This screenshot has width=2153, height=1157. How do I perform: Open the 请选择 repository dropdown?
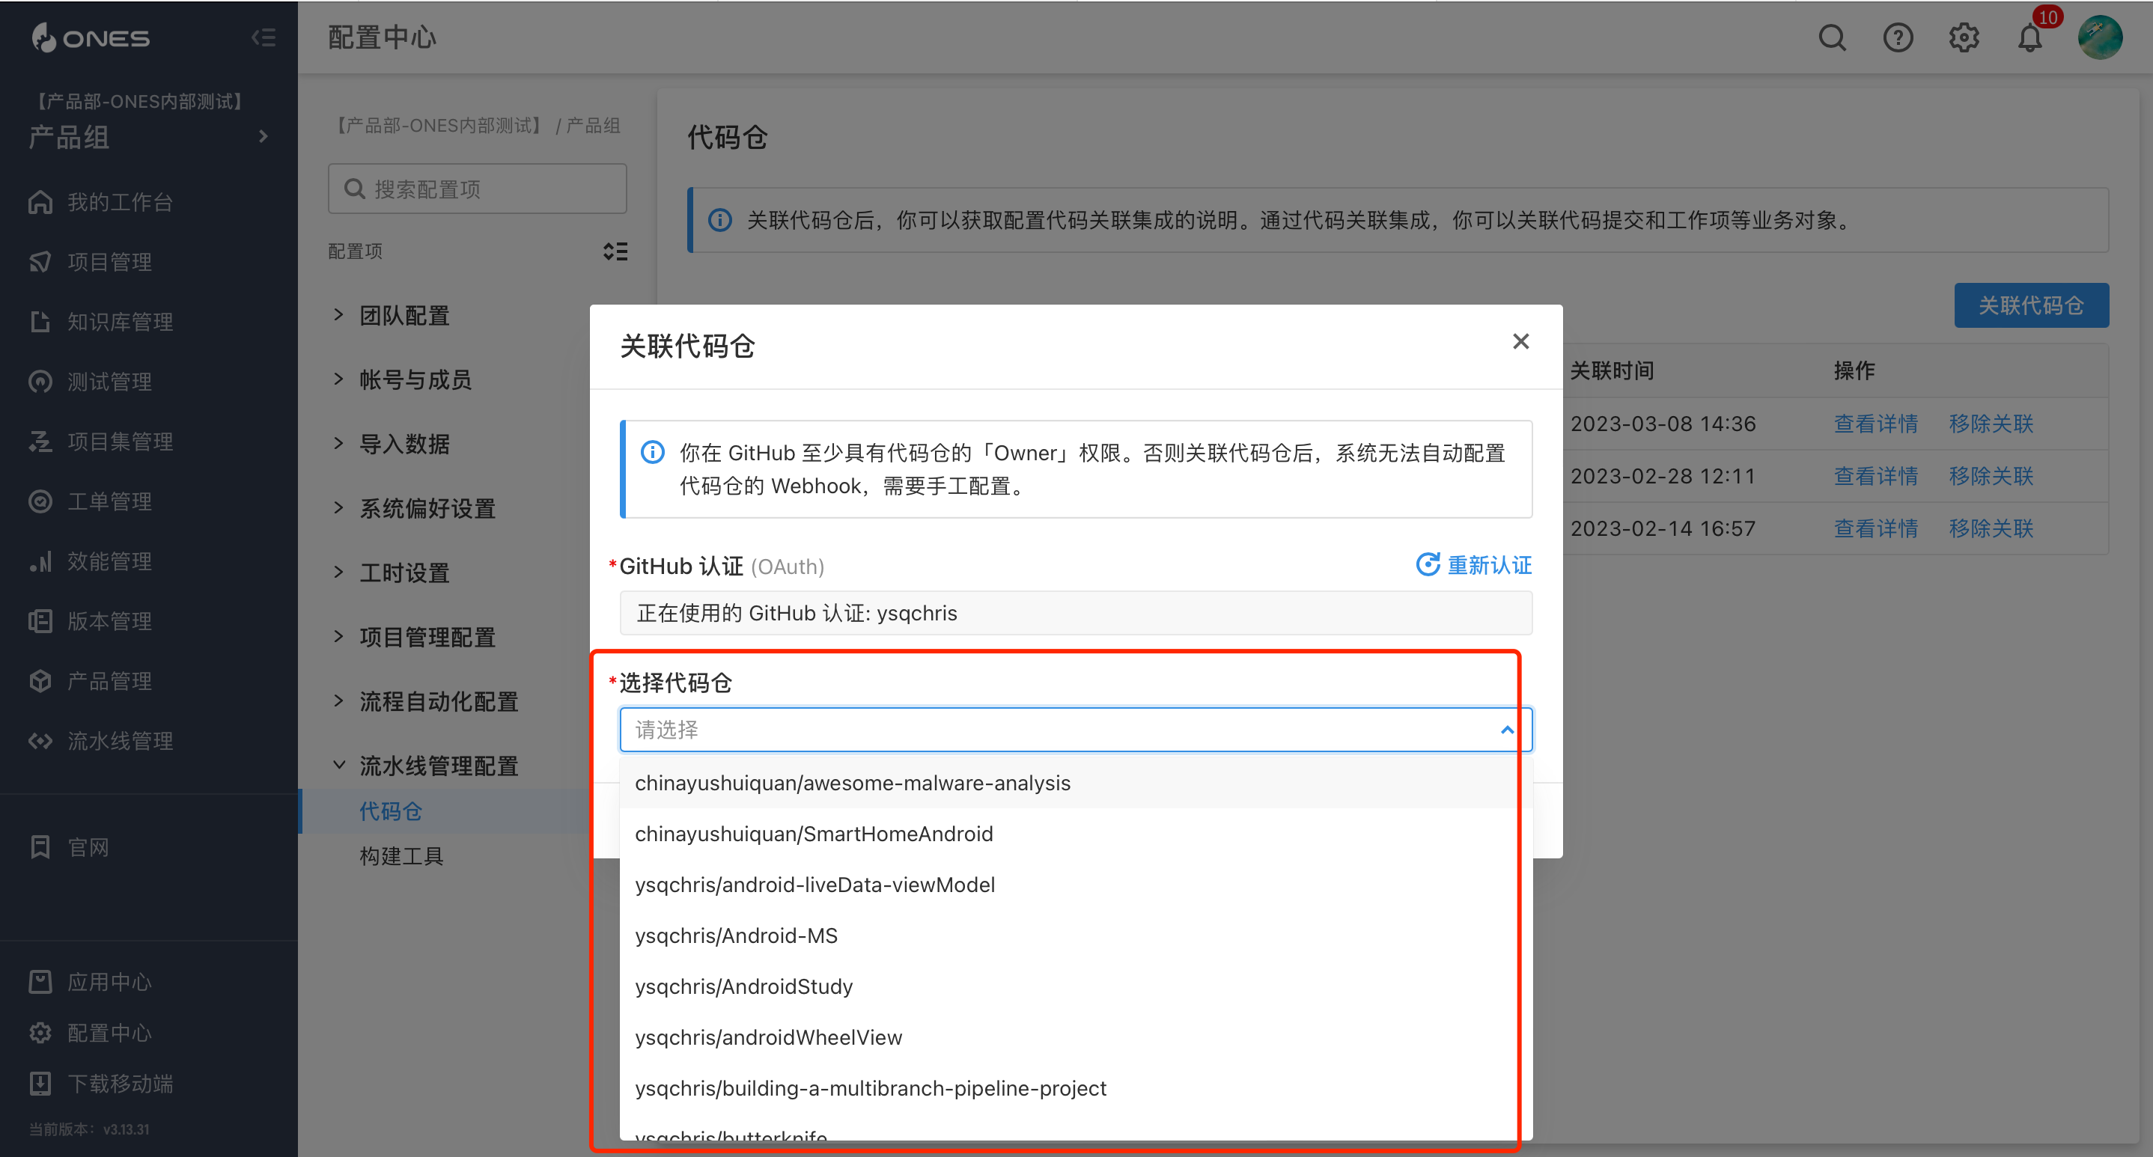[x=1076, y=729]
